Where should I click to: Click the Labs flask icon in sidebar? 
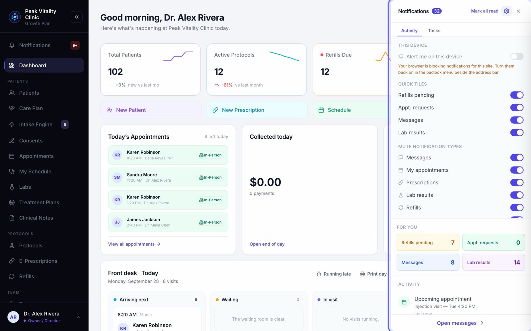click(12, 187)
